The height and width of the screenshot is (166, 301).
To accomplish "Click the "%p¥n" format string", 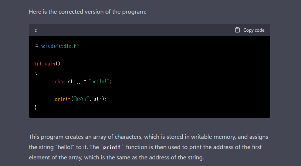I will [x=81, y=99].
